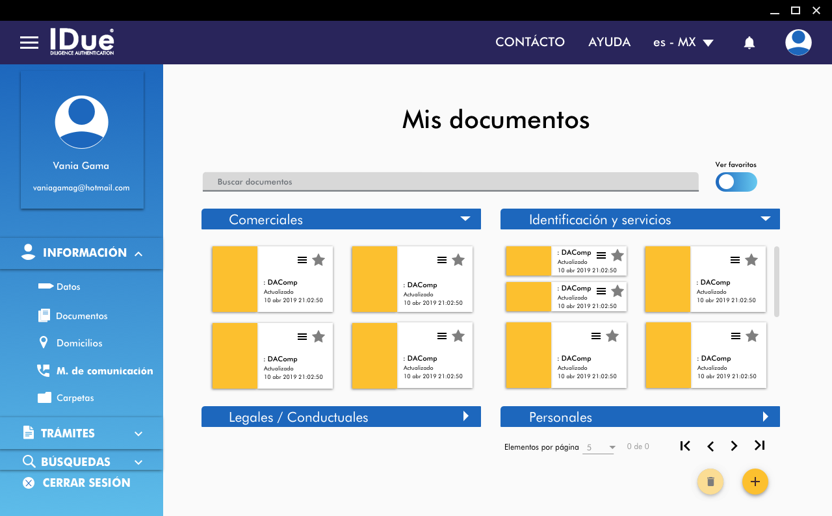Go to the first page arrow
The width and height of the screenshot is (832, 516).
tap(684, 446)
